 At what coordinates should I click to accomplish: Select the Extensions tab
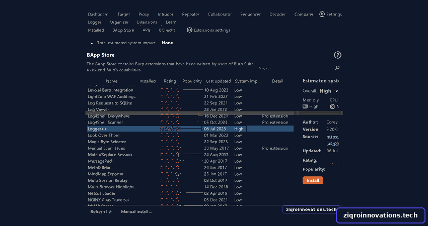tap(147, 22)
